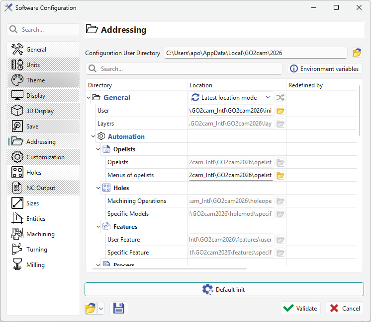
Task: Select the 3D Display category
Action: [x=40, y=111]
